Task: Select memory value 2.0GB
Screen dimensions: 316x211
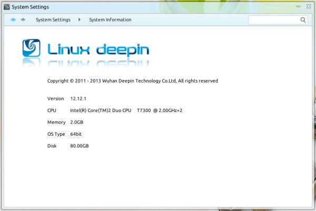Action: 76,123
